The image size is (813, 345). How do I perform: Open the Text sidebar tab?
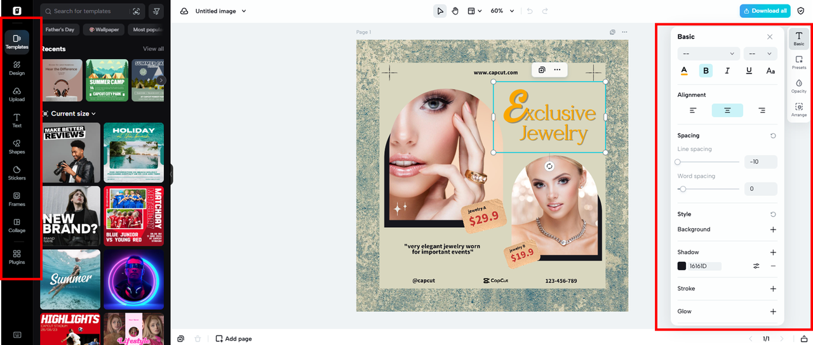click(17, 120)
